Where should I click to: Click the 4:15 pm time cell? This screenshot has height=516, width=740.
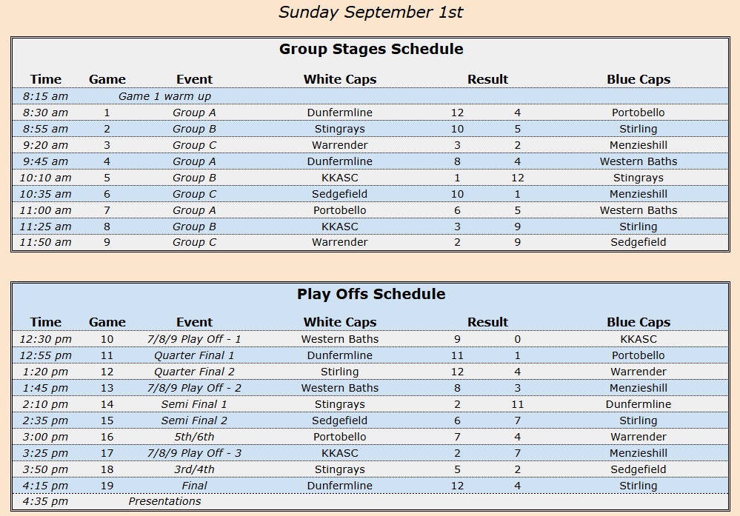pos(45,486)
